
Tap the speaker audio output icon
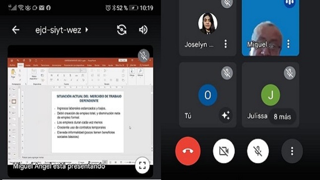tap(143, 30)
